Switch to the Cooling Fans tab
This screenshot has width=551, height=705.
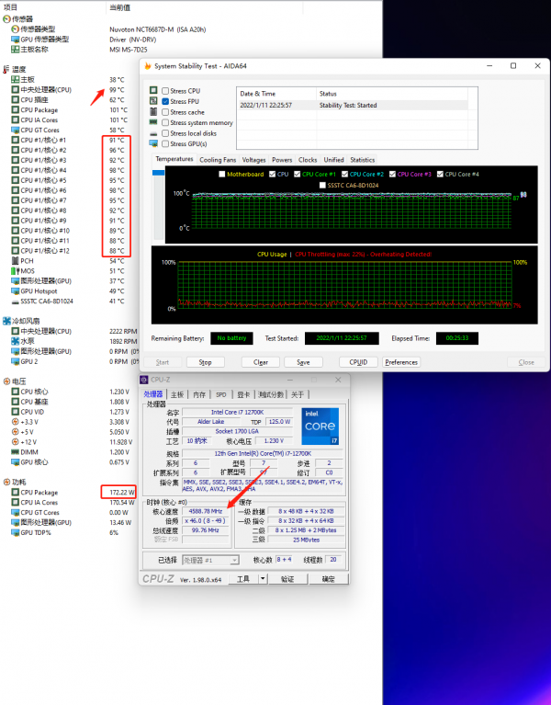point(218,159)
